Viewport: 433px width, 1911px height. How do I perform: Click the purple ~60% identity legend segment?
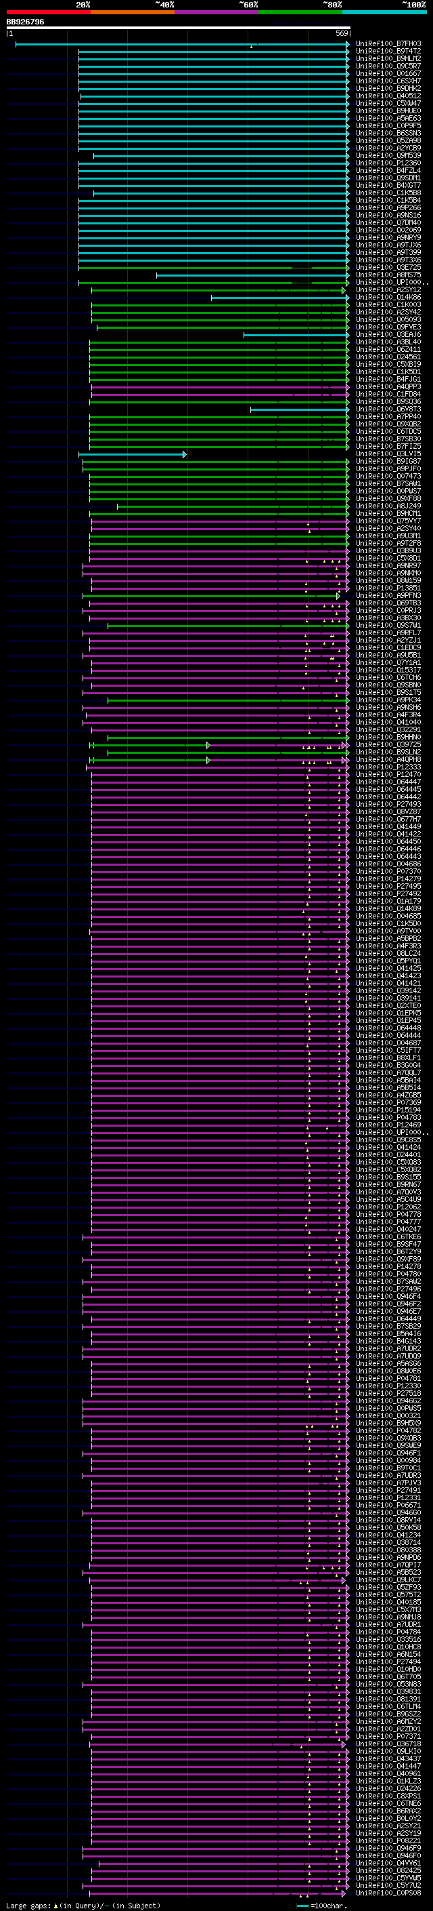[217, 12]
